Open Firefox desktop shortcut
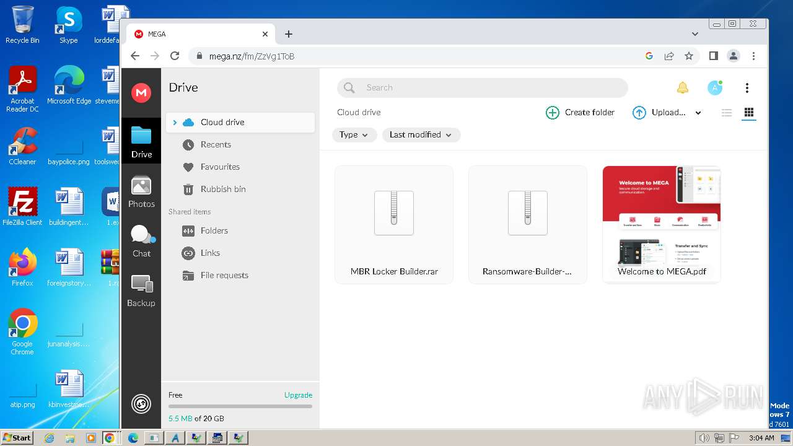 point(22,268)
